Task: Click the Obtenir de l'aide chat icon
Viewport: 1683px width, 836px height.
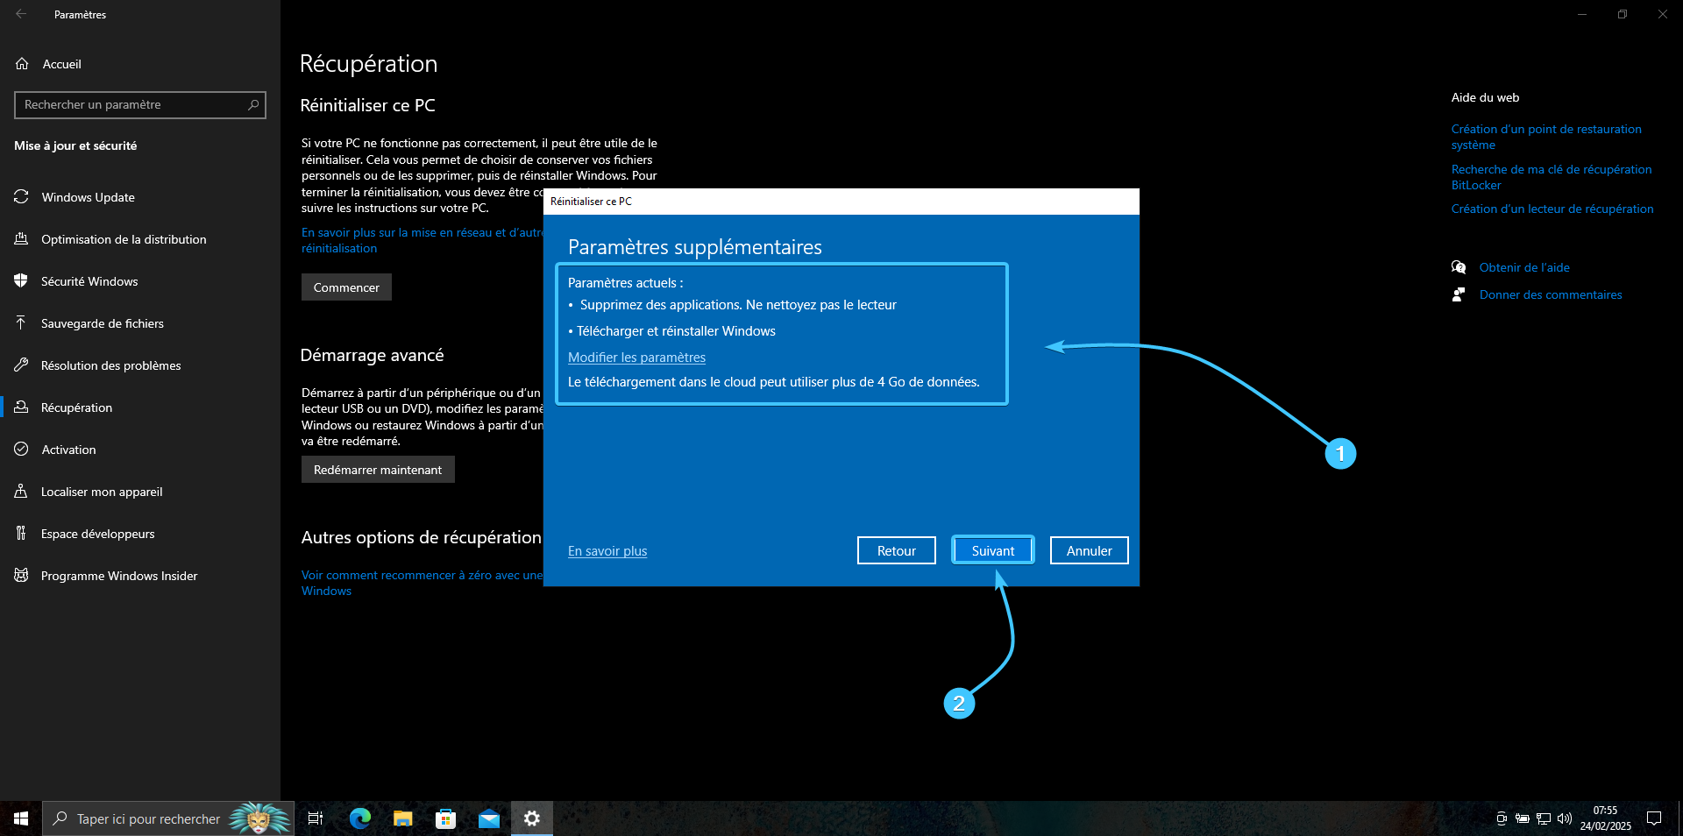Action: 1459,267
